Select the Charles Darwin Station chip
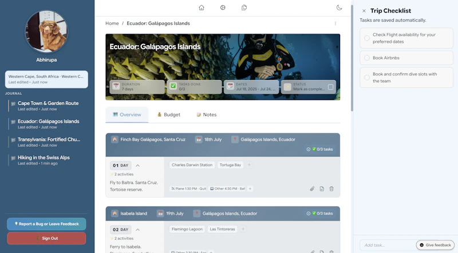The height and width of the screenshot is (253, 458). (192, 164)
